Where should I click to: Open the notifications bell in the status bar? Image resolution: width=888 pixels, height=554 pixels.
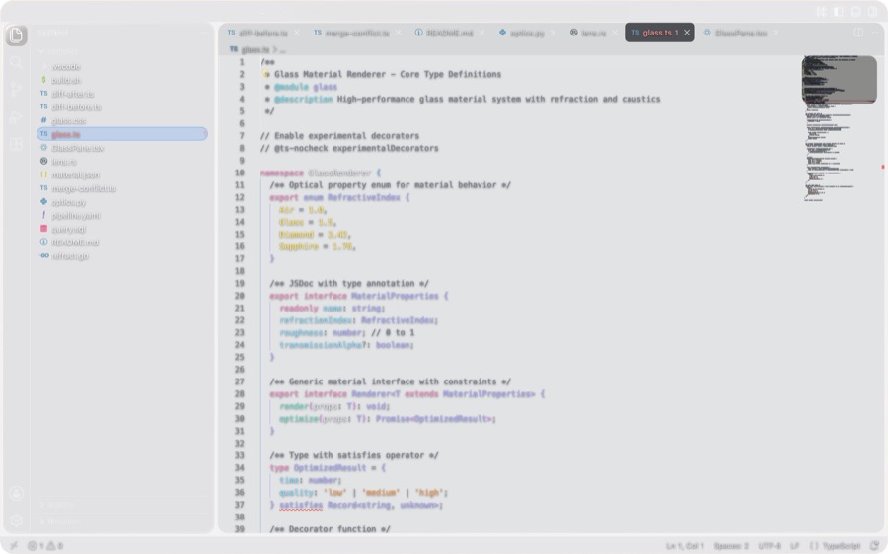click(x=875, y=545)
